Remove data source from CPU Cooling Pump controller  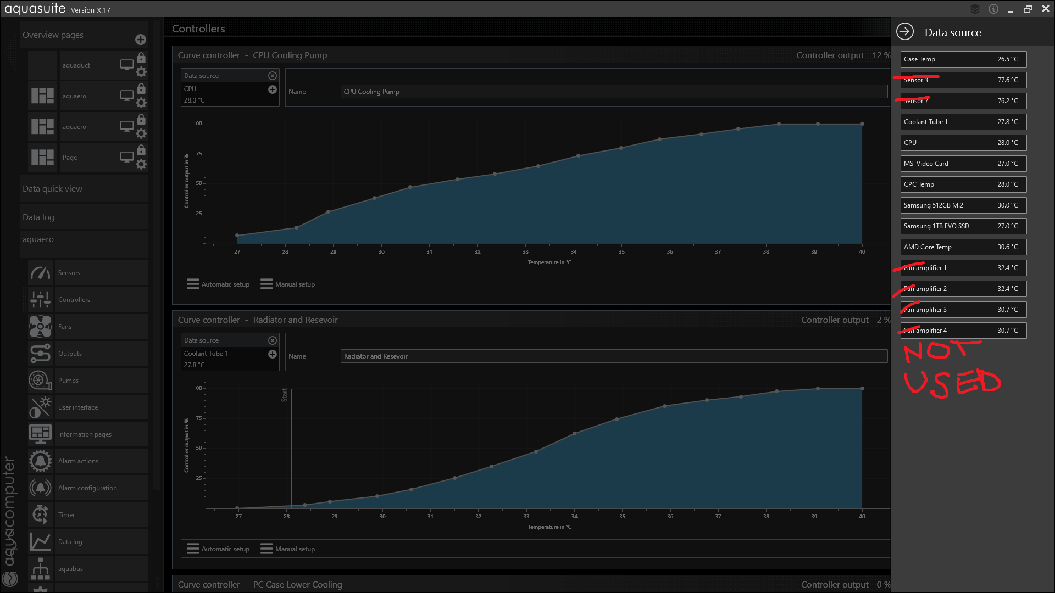click(x=273, y=76)
